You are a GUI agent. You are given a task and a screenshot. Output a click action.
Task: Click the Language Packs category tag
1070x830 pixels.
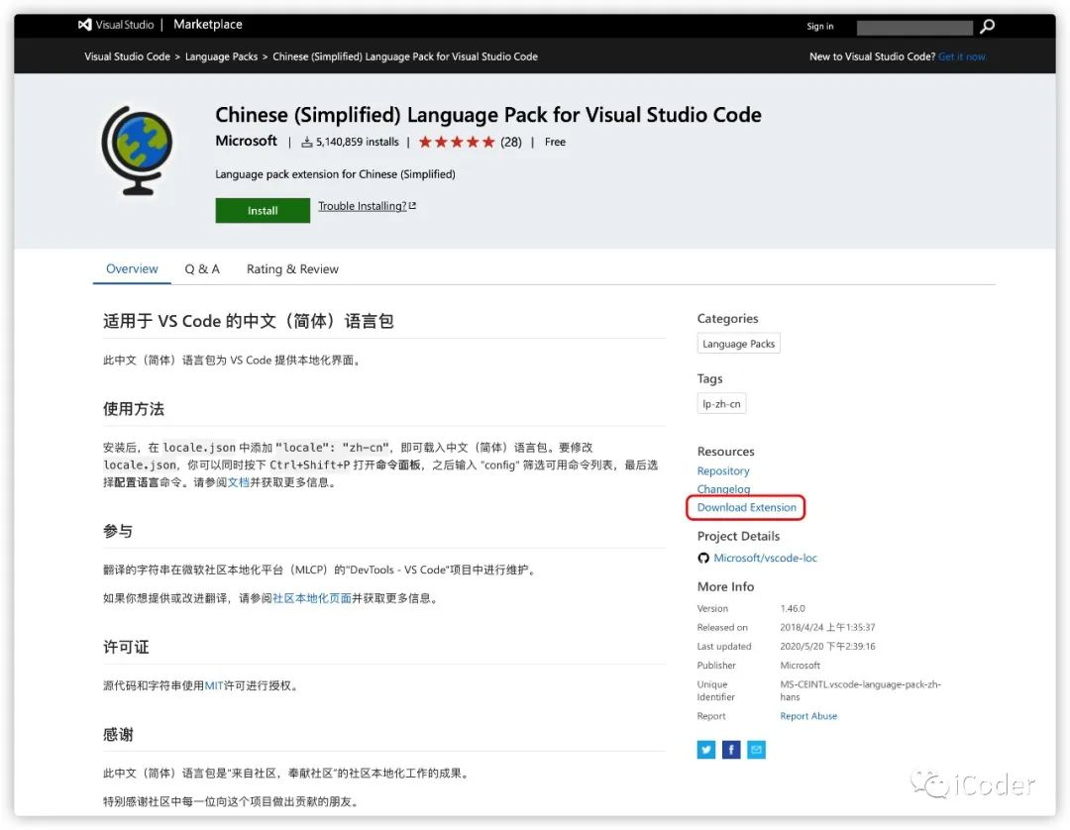click(738, 344)
